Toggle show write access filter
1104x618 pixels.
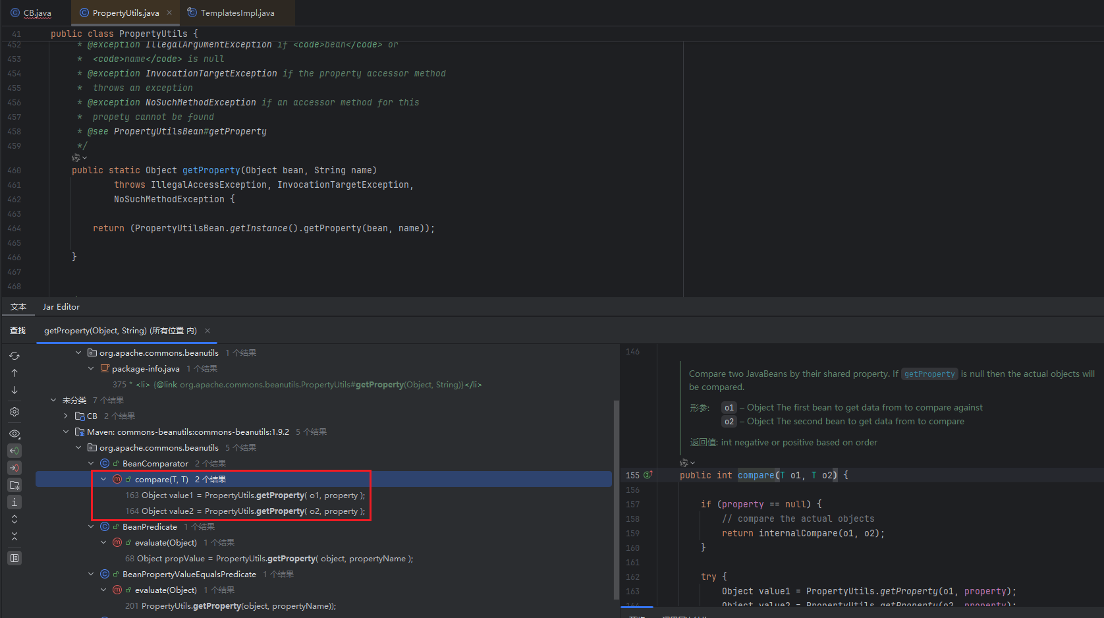14,468
